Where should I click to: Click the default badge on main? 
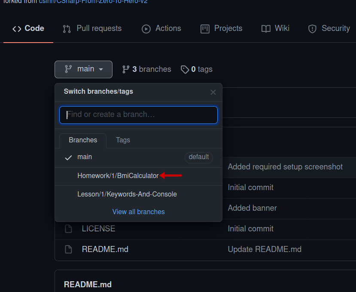point(199,157)
